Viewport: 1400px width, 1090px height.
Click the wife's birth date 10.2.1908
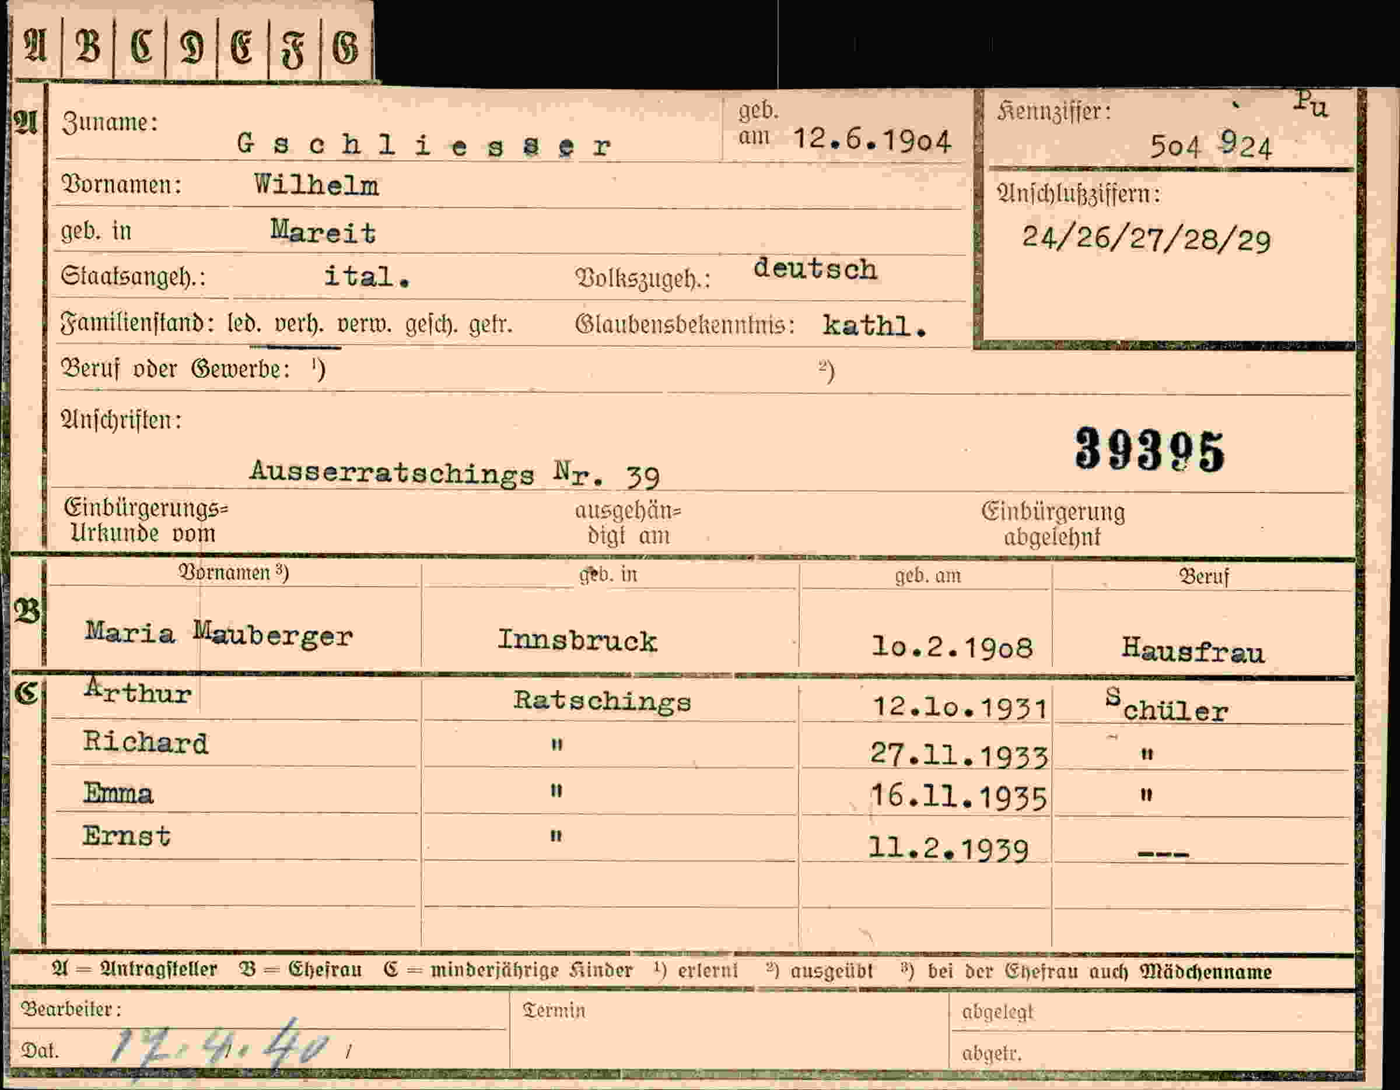click(952, 648)
